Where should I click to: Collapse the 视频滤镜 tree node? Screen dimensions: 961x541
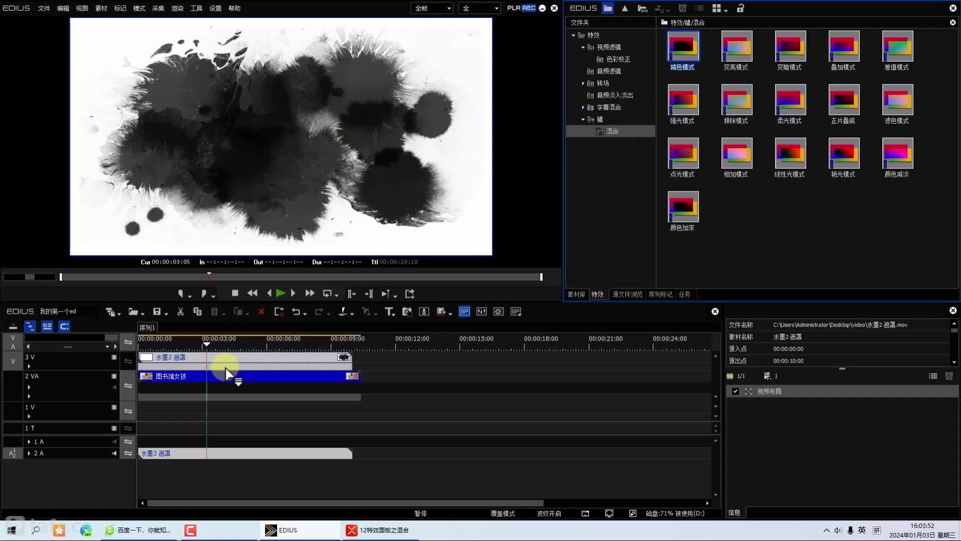(583, 47)
